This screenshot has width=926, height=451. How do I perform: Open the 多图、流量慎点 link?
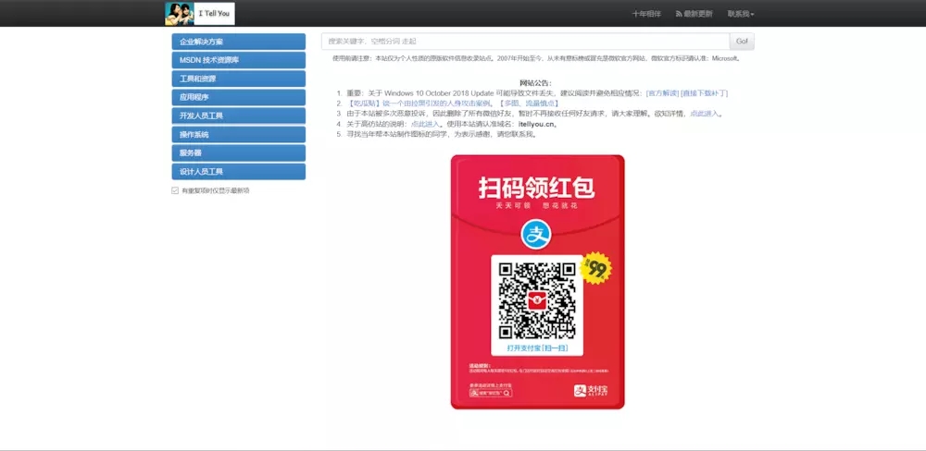pos(529,104)
